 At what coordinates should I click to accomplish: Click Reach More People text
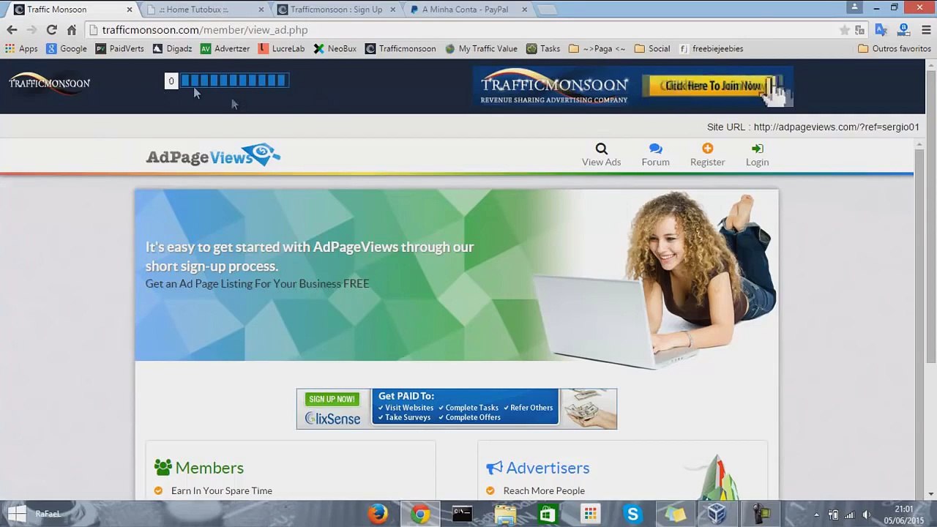click(544, 490)
